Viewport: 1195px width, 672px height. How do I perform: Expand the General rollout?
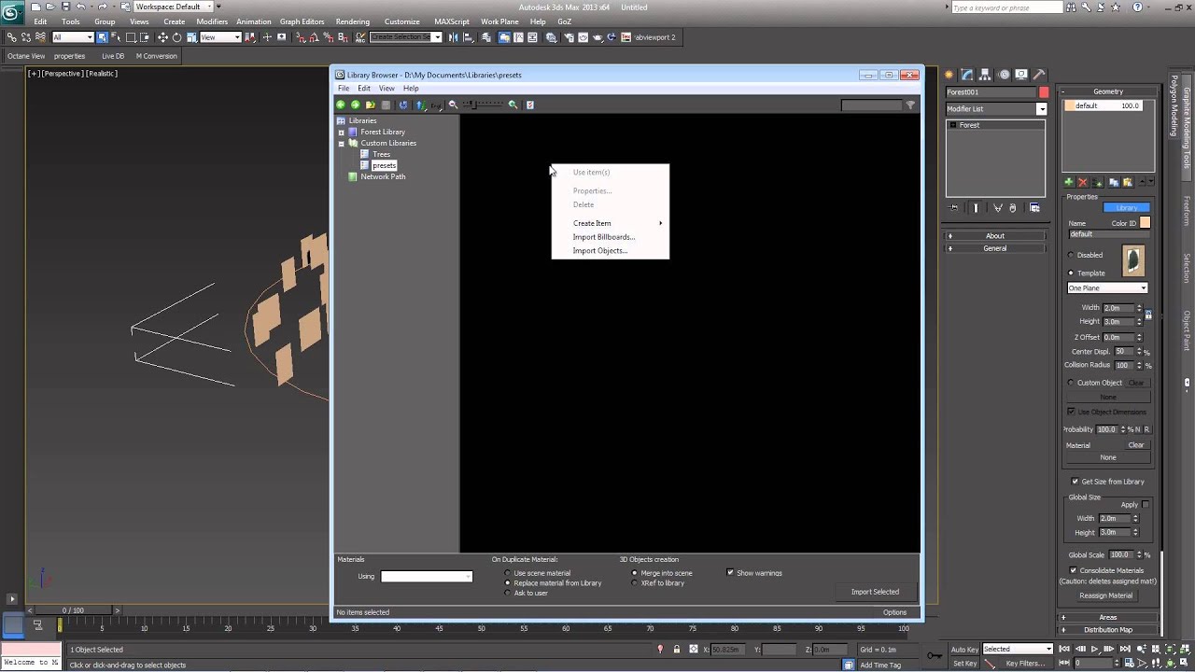(x=995, y=248)
